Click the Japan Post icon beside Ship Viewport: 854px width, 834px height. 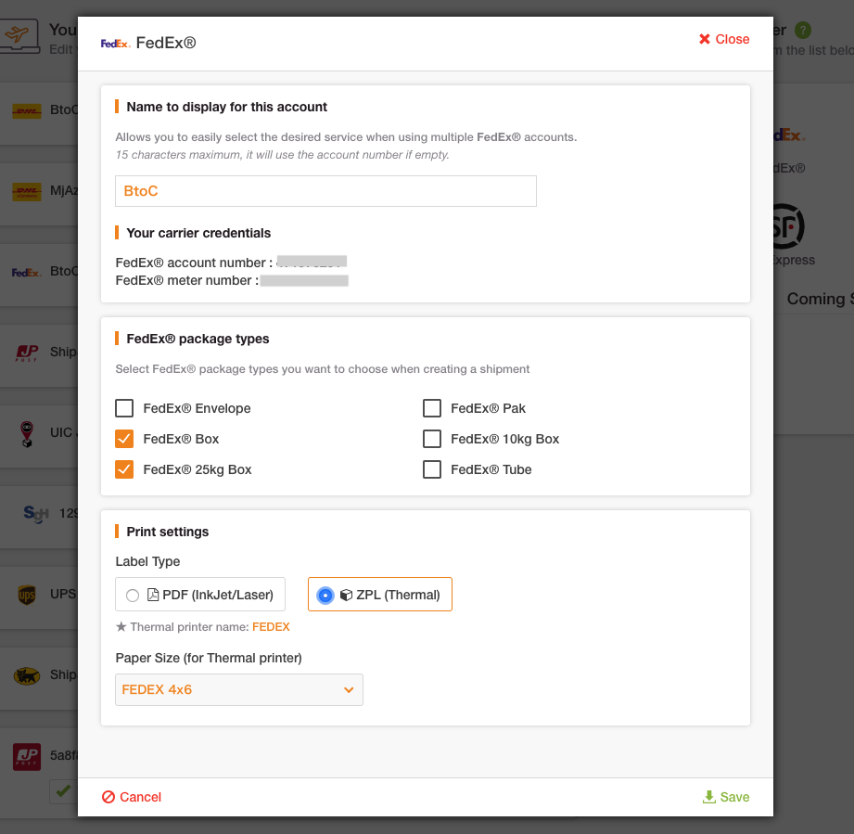pos(27,353)
